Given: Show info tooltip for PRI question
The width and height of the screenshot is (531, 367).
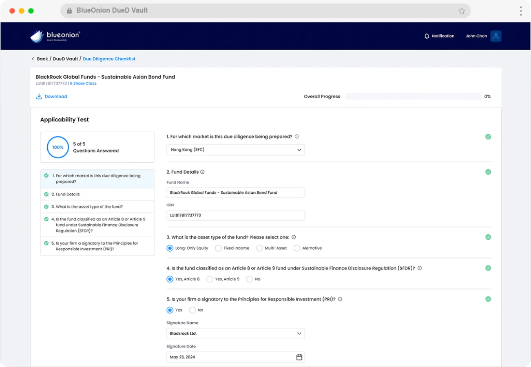Looking at the screenshot, I should [x=340, y=299].
